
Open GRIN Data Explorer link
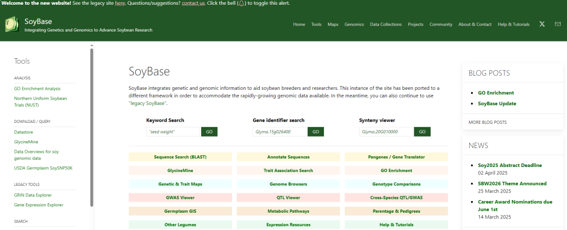click(33, 195)
